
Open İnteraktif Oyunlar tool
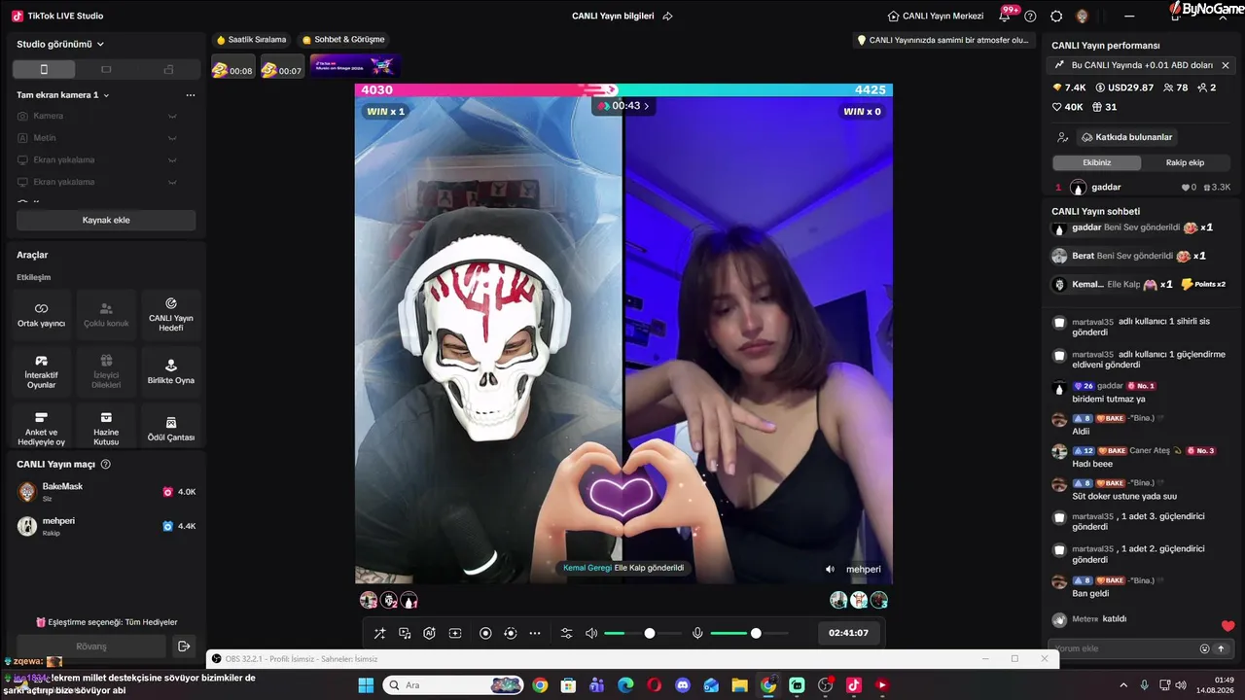(42, 371)
